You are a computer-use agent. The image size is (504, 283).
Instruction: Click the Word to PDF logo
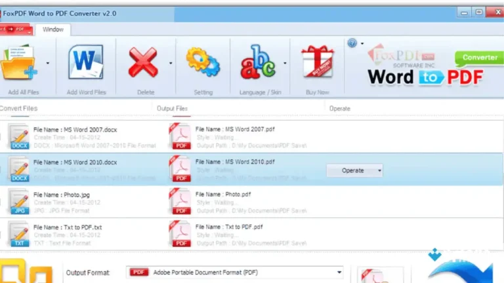[425, 77]
